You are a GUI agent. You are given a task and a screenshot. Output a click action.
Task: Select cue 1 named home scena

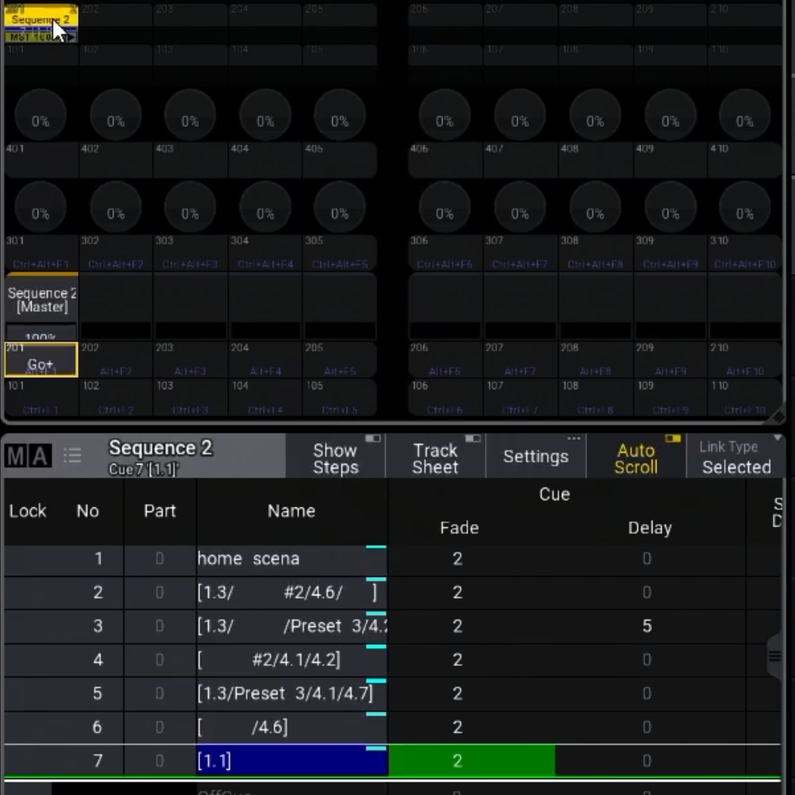[248, 559]
